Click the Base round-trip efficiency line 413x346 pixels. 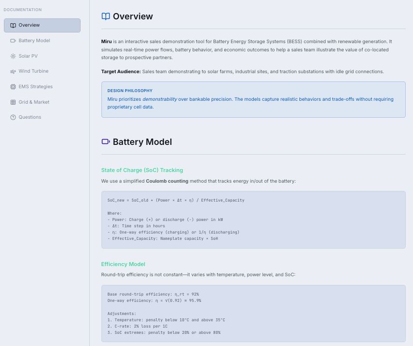(x=153, y=294)
